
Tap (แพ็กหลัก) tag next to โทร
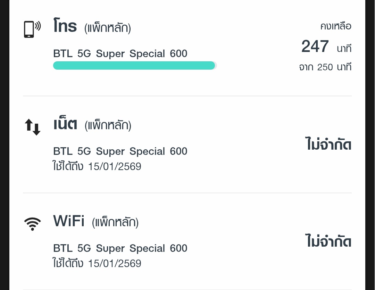[x=108, y=28]
